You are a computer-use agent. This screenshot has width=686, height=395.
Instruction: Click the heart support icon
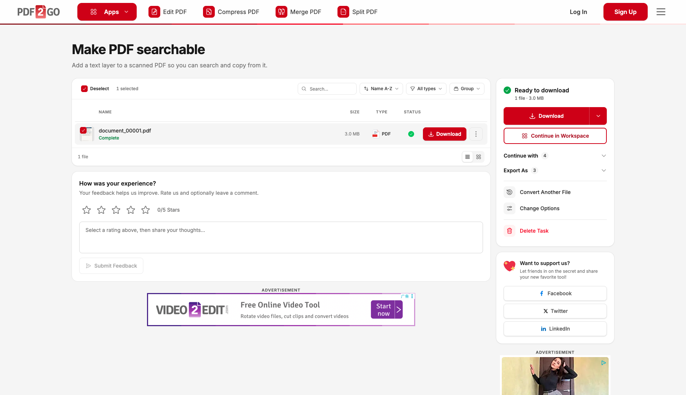[510, 266]
